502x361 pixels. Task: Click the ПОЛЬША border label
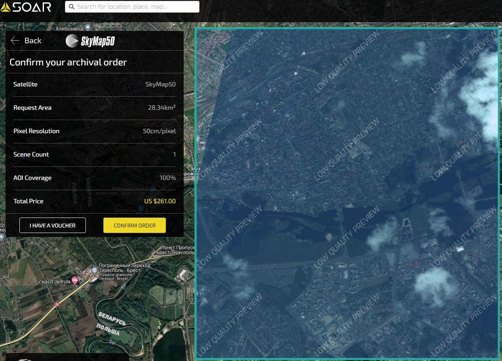click(108, 329)
